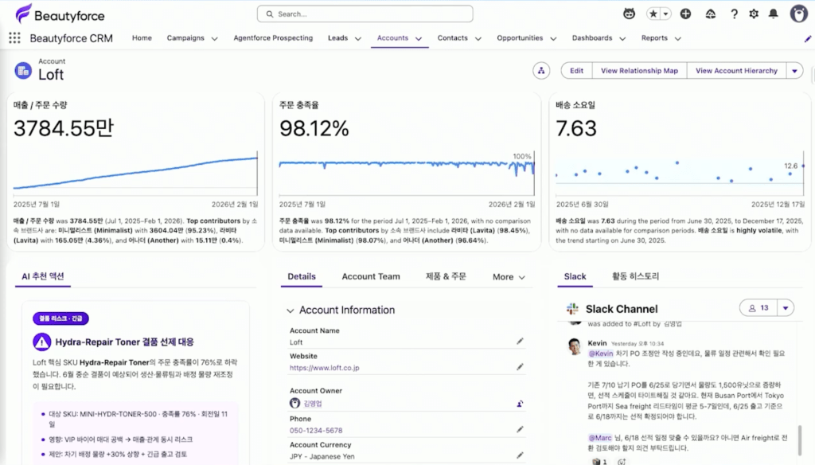Expand the Accounts nav dropdown chevron
Screen dimensions: 815x465
[x=419, y=38]
